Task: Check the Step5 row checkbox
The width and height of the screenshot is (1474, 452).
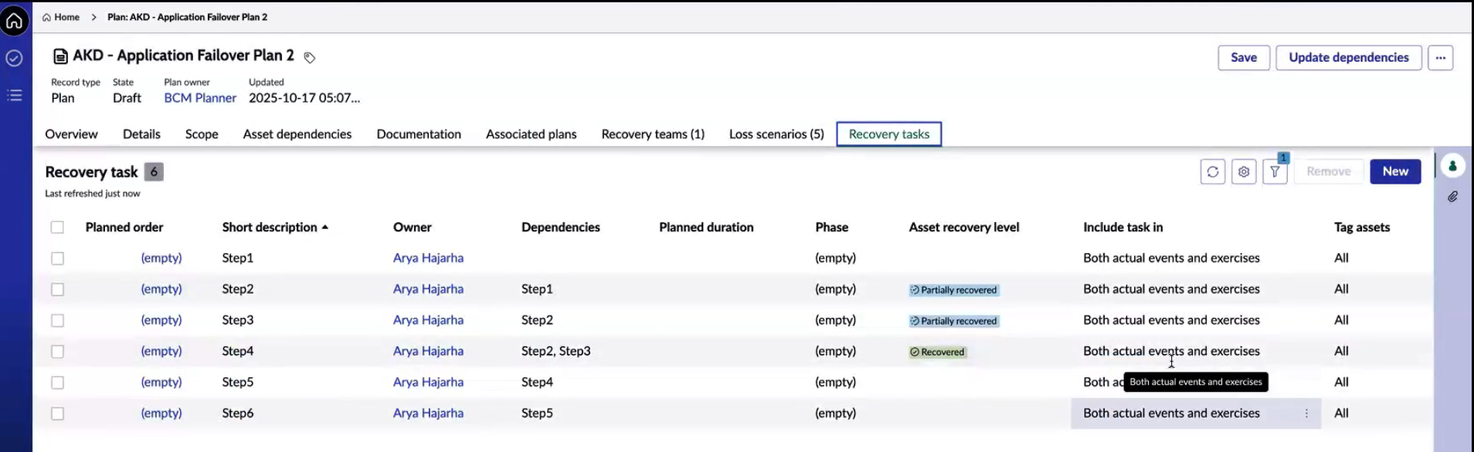Action: click(57, 383)
